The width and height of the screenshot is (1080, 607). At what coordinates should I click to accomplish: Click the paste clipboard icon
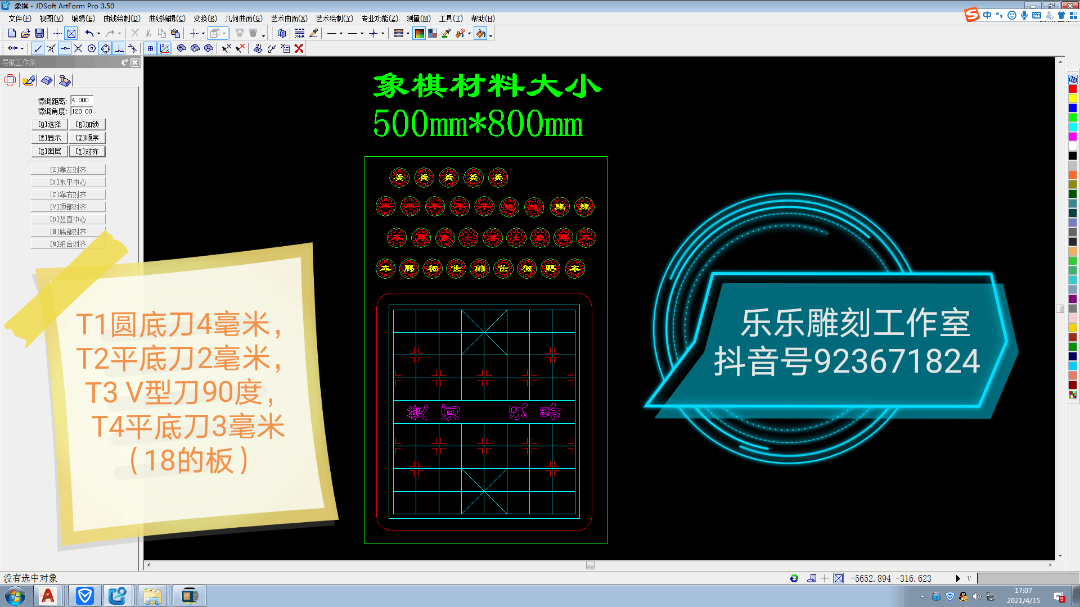(x=175, y=33)
